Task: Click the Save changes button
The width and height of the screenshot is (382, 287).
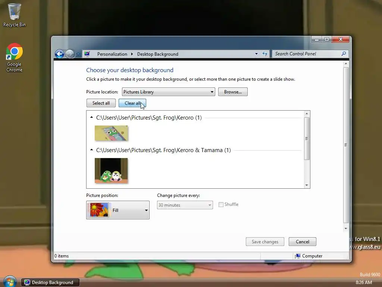Action: pyautogui.click(x=265, y=242)
